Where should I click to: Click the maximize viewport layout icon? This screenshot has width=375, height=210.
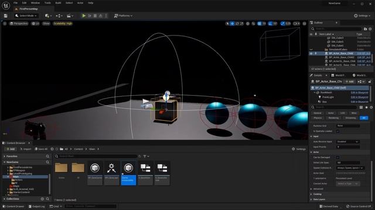(x=305, y=23)
